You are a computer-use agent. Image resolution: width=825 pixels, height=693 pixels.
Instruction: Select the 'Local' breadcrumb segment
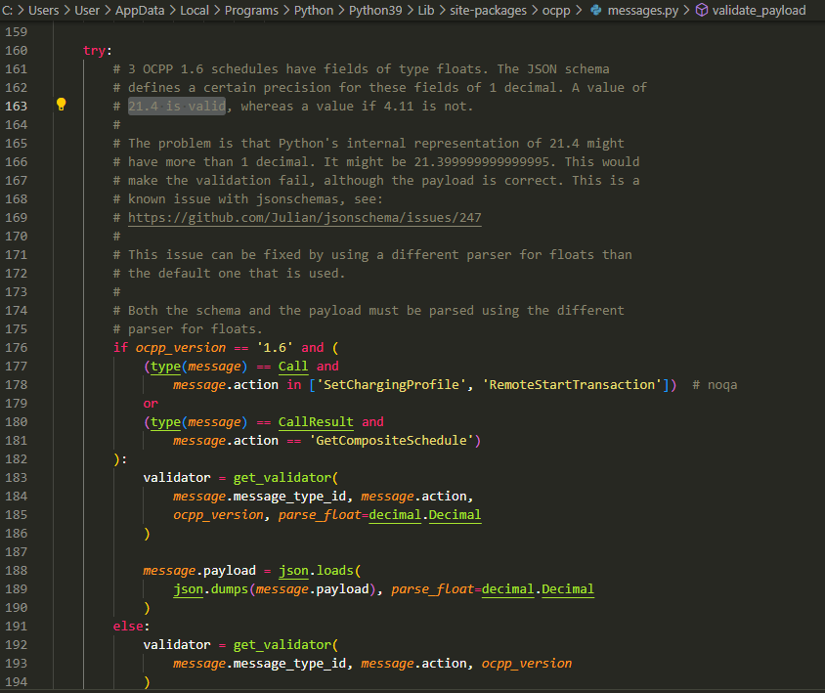(195, 10)
